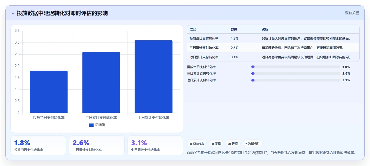Click the 1.8% progress value label
The height and width of the screenshot is (166, 370).
[346, 67]
